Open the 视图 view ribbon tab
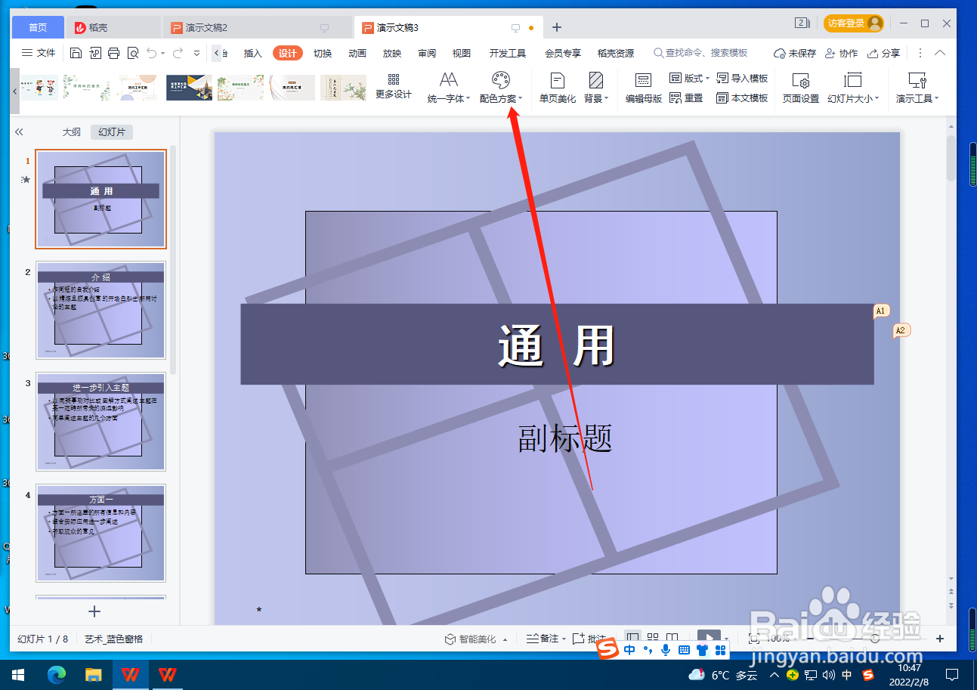Image resolution: width=977 pixels, height=690 pixels. click(x=462, y=53)
